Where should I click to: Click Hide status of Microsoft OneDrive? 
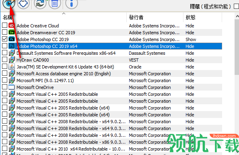coord(190,87)
